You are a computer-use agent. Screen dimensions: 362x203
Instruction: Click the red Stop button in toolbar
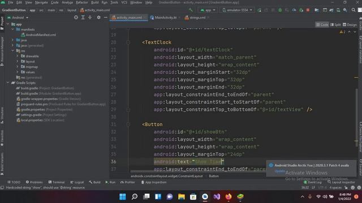(308, 10)
